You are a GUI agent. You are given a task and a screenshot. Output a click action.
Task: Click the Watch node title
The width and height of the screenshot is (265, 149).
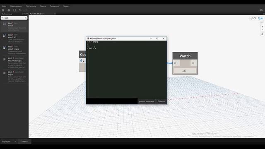[x=185, y=56]
